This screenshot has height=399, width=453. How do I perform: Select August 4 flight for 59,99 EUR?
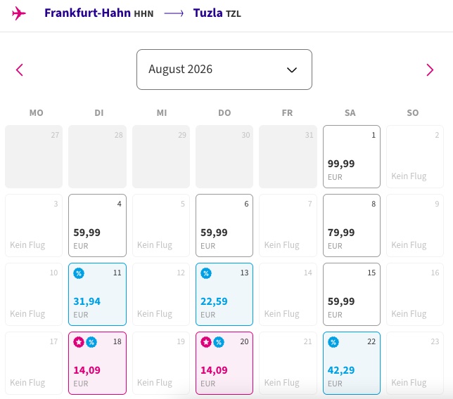[97, 225]
